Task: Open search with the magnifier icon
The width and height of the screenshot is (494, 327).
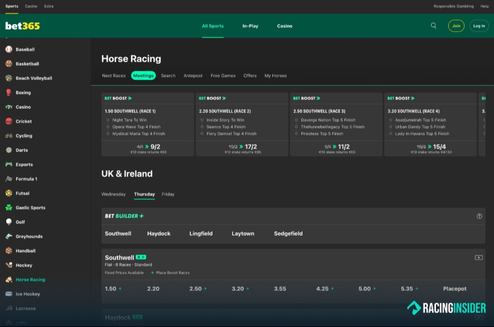Action: tap(433, 26)
